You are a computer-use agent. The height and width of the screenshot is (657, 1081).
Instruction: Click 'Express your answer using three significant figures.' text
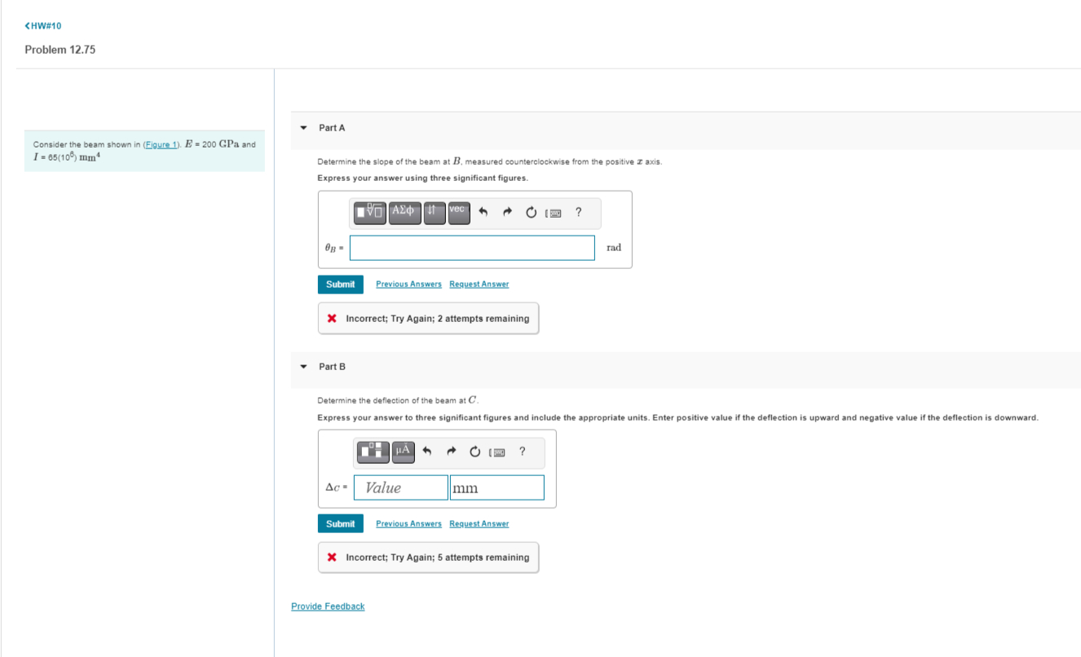(423, 179)
